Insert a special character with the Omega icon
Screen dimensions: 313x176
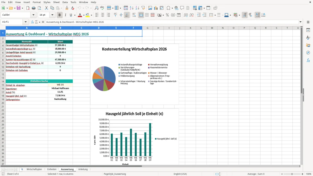coord(168,8)
